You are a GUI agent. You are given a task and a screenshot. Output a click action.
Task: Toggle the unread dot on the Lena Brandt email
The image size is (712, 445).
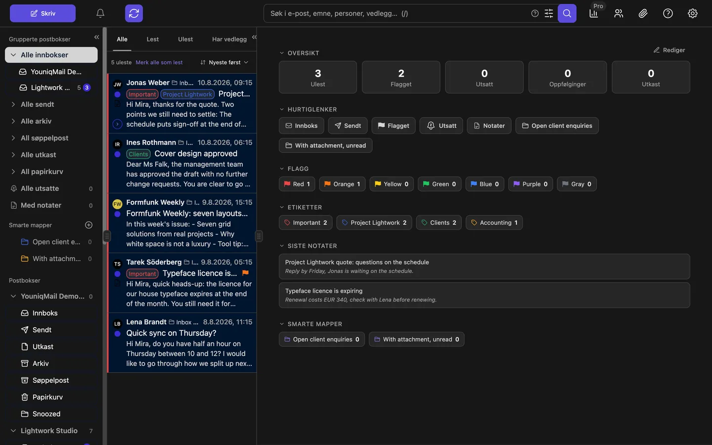click(117, 334)
